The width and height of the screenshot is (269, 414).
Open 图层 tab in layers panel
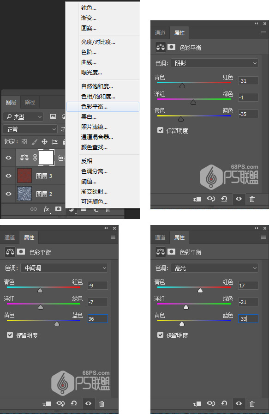11,102
